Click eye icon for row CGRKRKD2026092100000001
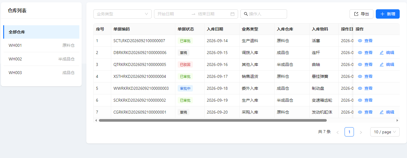This screenshot has width=407, height=158. coord(360,112)
